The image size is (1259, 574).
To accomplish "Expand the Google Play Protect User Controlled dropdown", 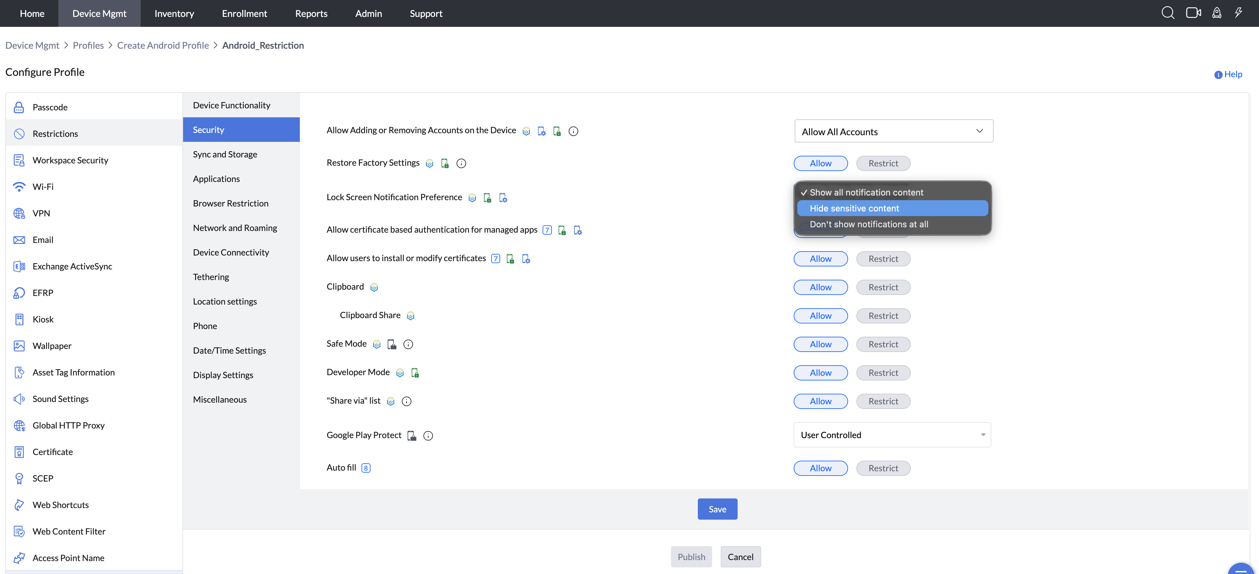I will [892, 435].
